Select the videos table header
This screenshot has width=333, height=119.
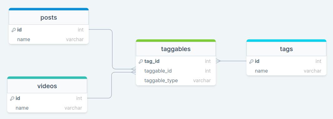tap(47, 86)
